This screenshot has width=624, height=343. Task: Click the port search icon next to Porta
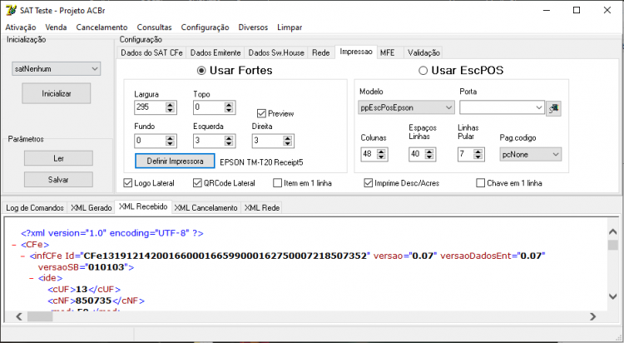pos(553,108)
